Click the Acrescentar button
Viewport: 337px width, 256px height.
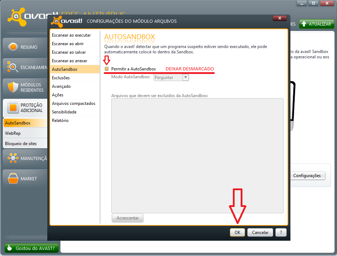pos(128,218)
